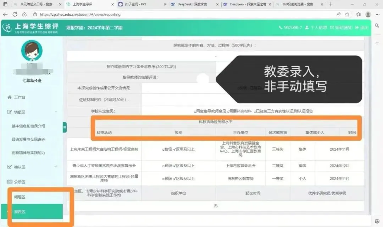Reload the page with the refresh icon
Image resolution: width=383 pixels, height=227 pixels.
[x=15, y=15]
